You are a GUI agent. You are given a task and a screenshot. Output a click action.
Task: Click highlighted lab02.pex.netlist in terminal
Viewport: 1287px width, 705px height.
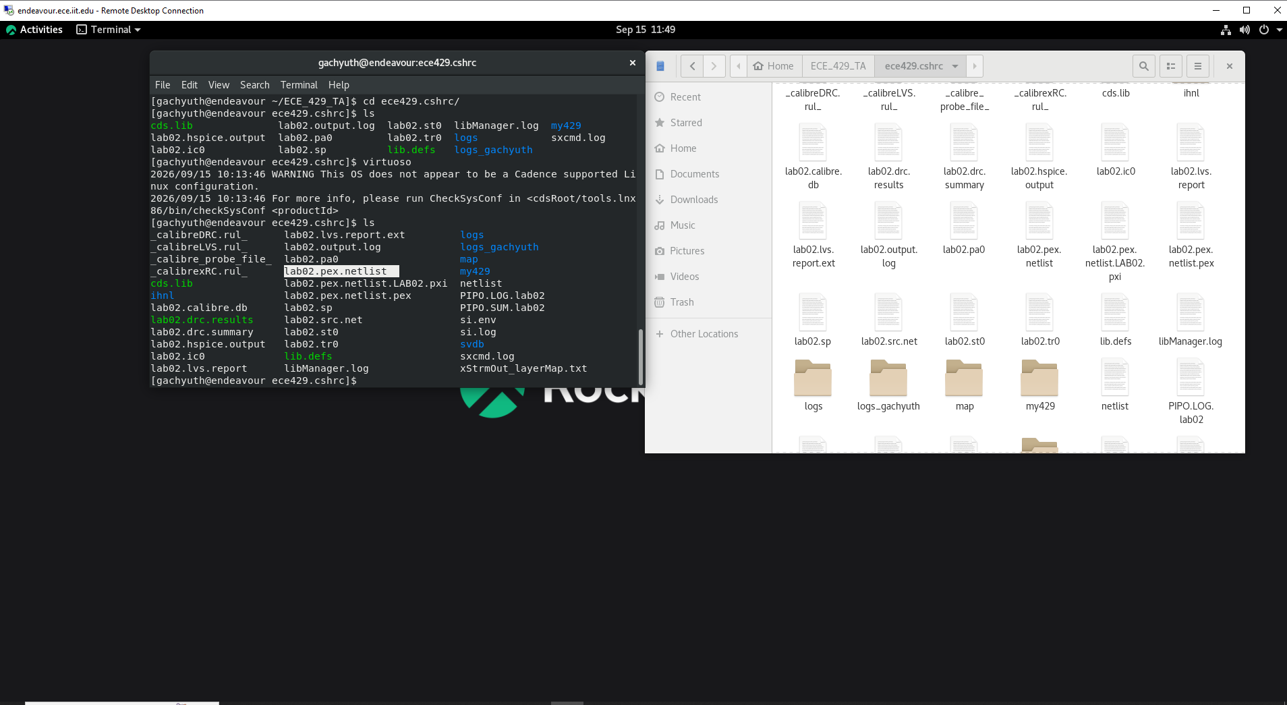point(341,271)
